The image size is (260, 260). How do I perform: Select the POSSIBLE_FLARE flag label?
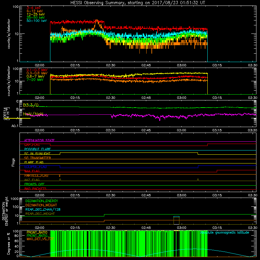[37, 149]
